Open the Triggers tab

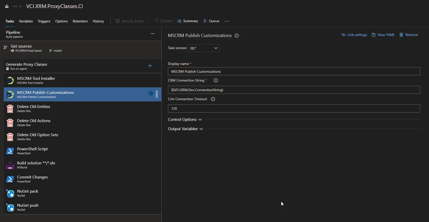point(44,21)
